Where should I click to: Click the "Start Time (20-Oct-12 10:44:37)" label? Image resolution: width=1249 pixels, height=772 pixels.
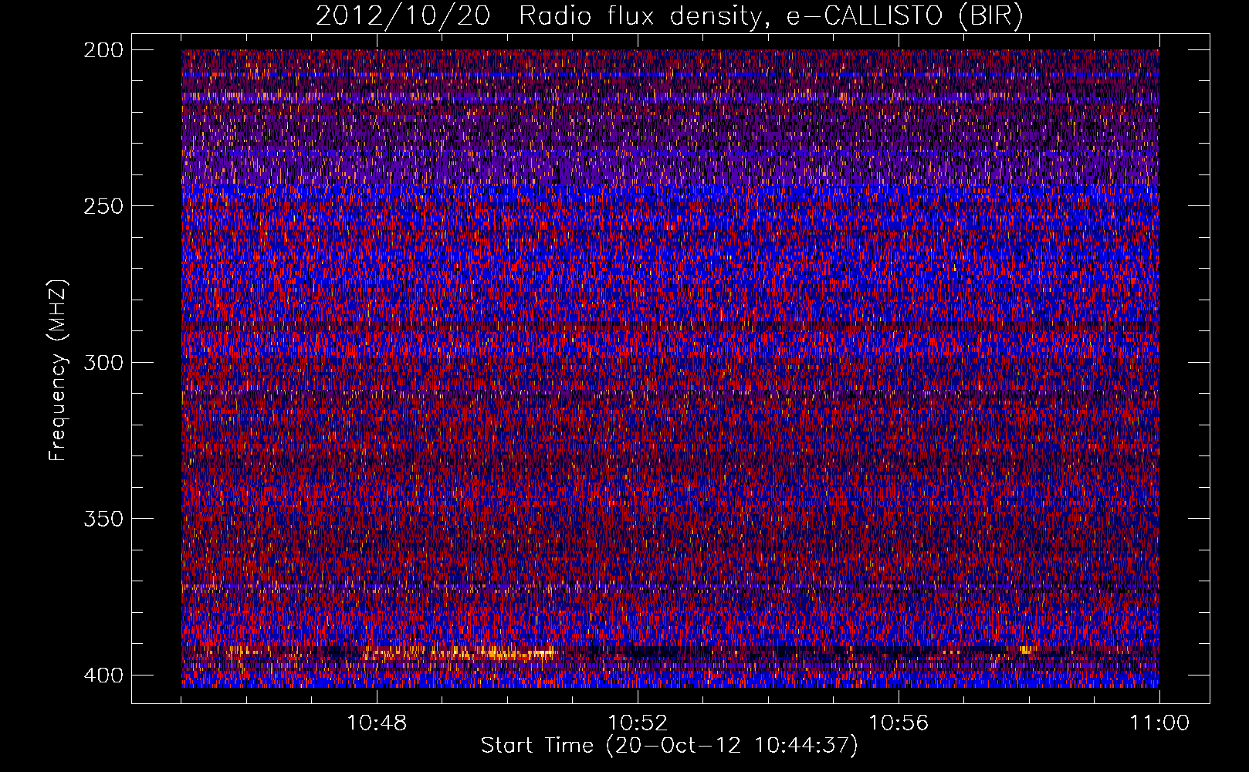(669, 746)
